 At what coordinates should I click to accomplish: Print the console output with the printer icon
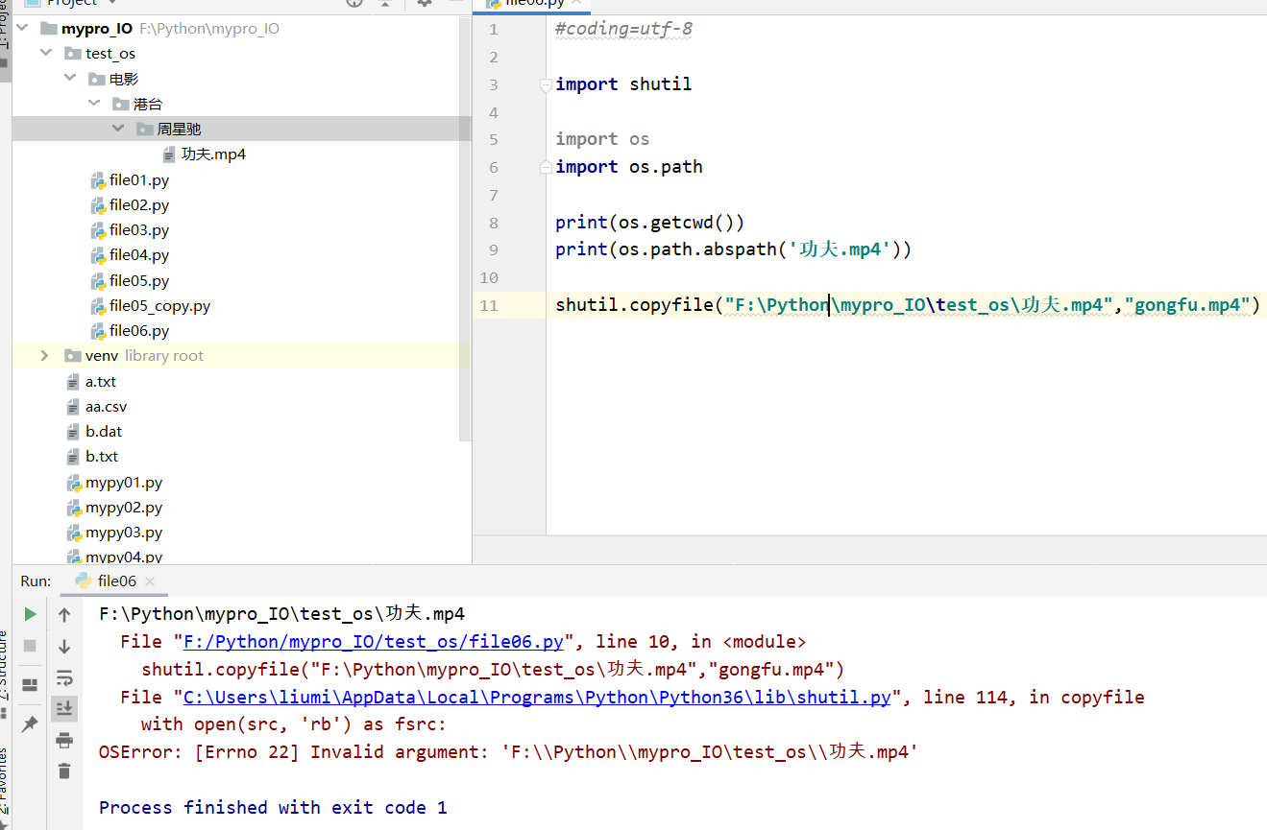coord(64,740)
